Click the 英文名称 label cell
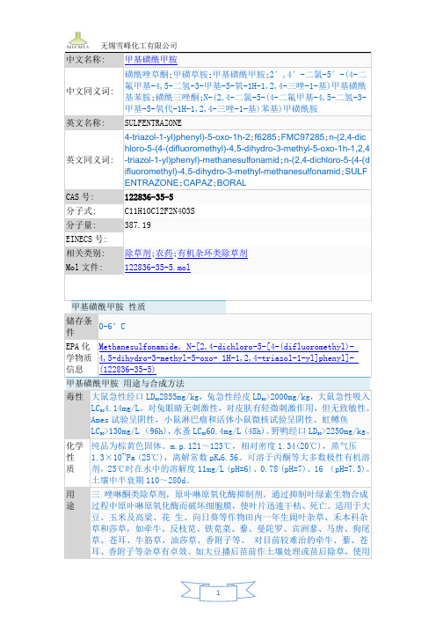The height and width of the screenshot is (618, 436). click(94, 123)
